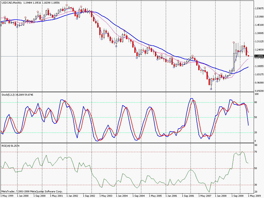The image size is (264, 198).
Task: Click the 1 Jan 2002 date label
Action: coord(72,196)
